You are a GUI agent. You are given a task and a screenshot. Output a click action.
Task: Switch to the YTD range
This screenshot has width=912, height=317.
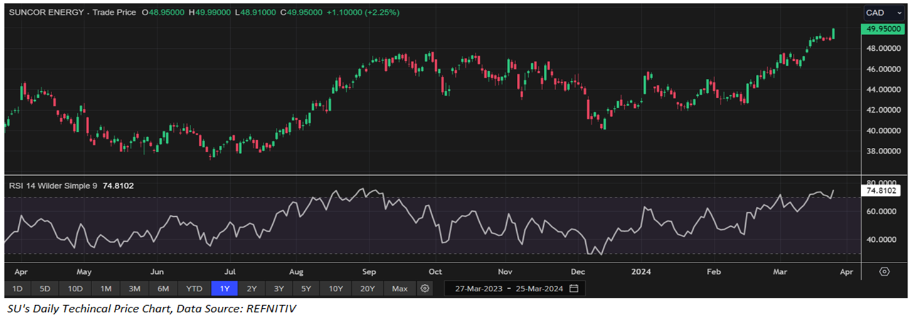coord(194,289)
